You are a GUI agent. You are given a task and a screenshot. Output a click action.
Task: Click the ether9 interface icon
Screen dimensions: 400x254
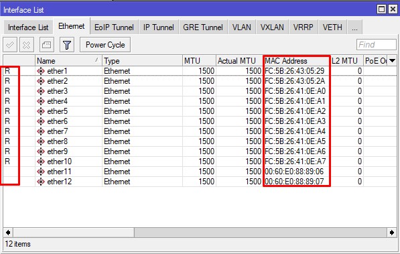[x=41, y=151]
